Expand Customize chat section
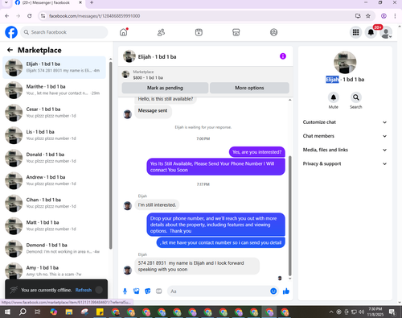Screen dimensions: 402x318 point(345,122)
